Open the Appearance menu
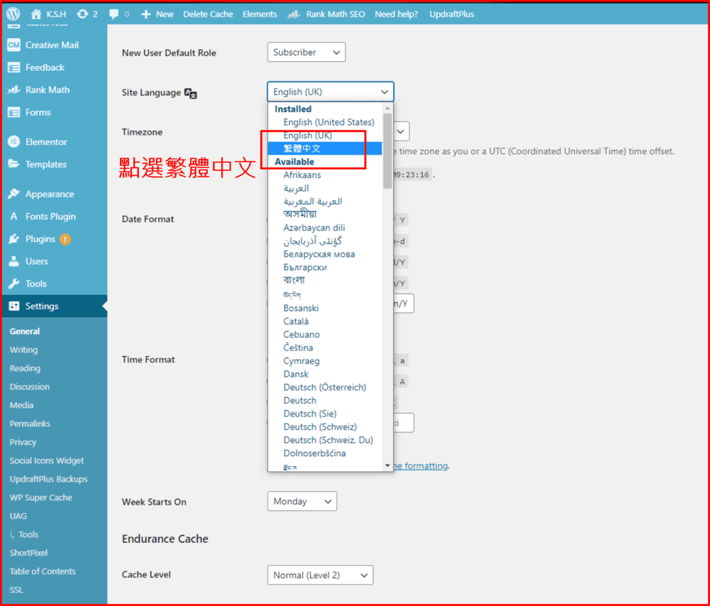 [49, 194]
